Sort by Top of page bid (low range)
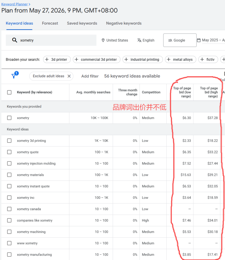This screenshot has width=225, height=260. (x=182, y=92)
